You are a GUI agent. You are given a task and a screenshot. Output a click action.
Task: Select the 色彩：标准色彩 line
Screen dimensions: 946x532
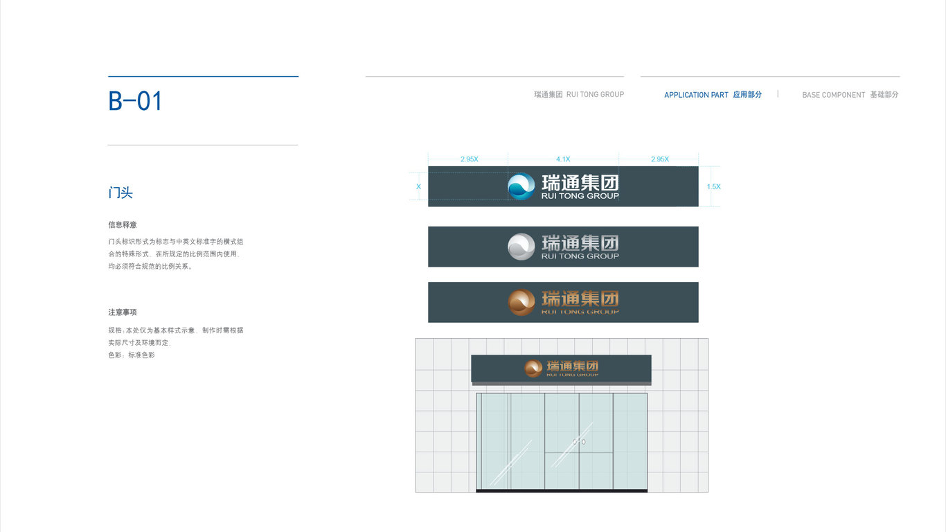pos(132,355)
